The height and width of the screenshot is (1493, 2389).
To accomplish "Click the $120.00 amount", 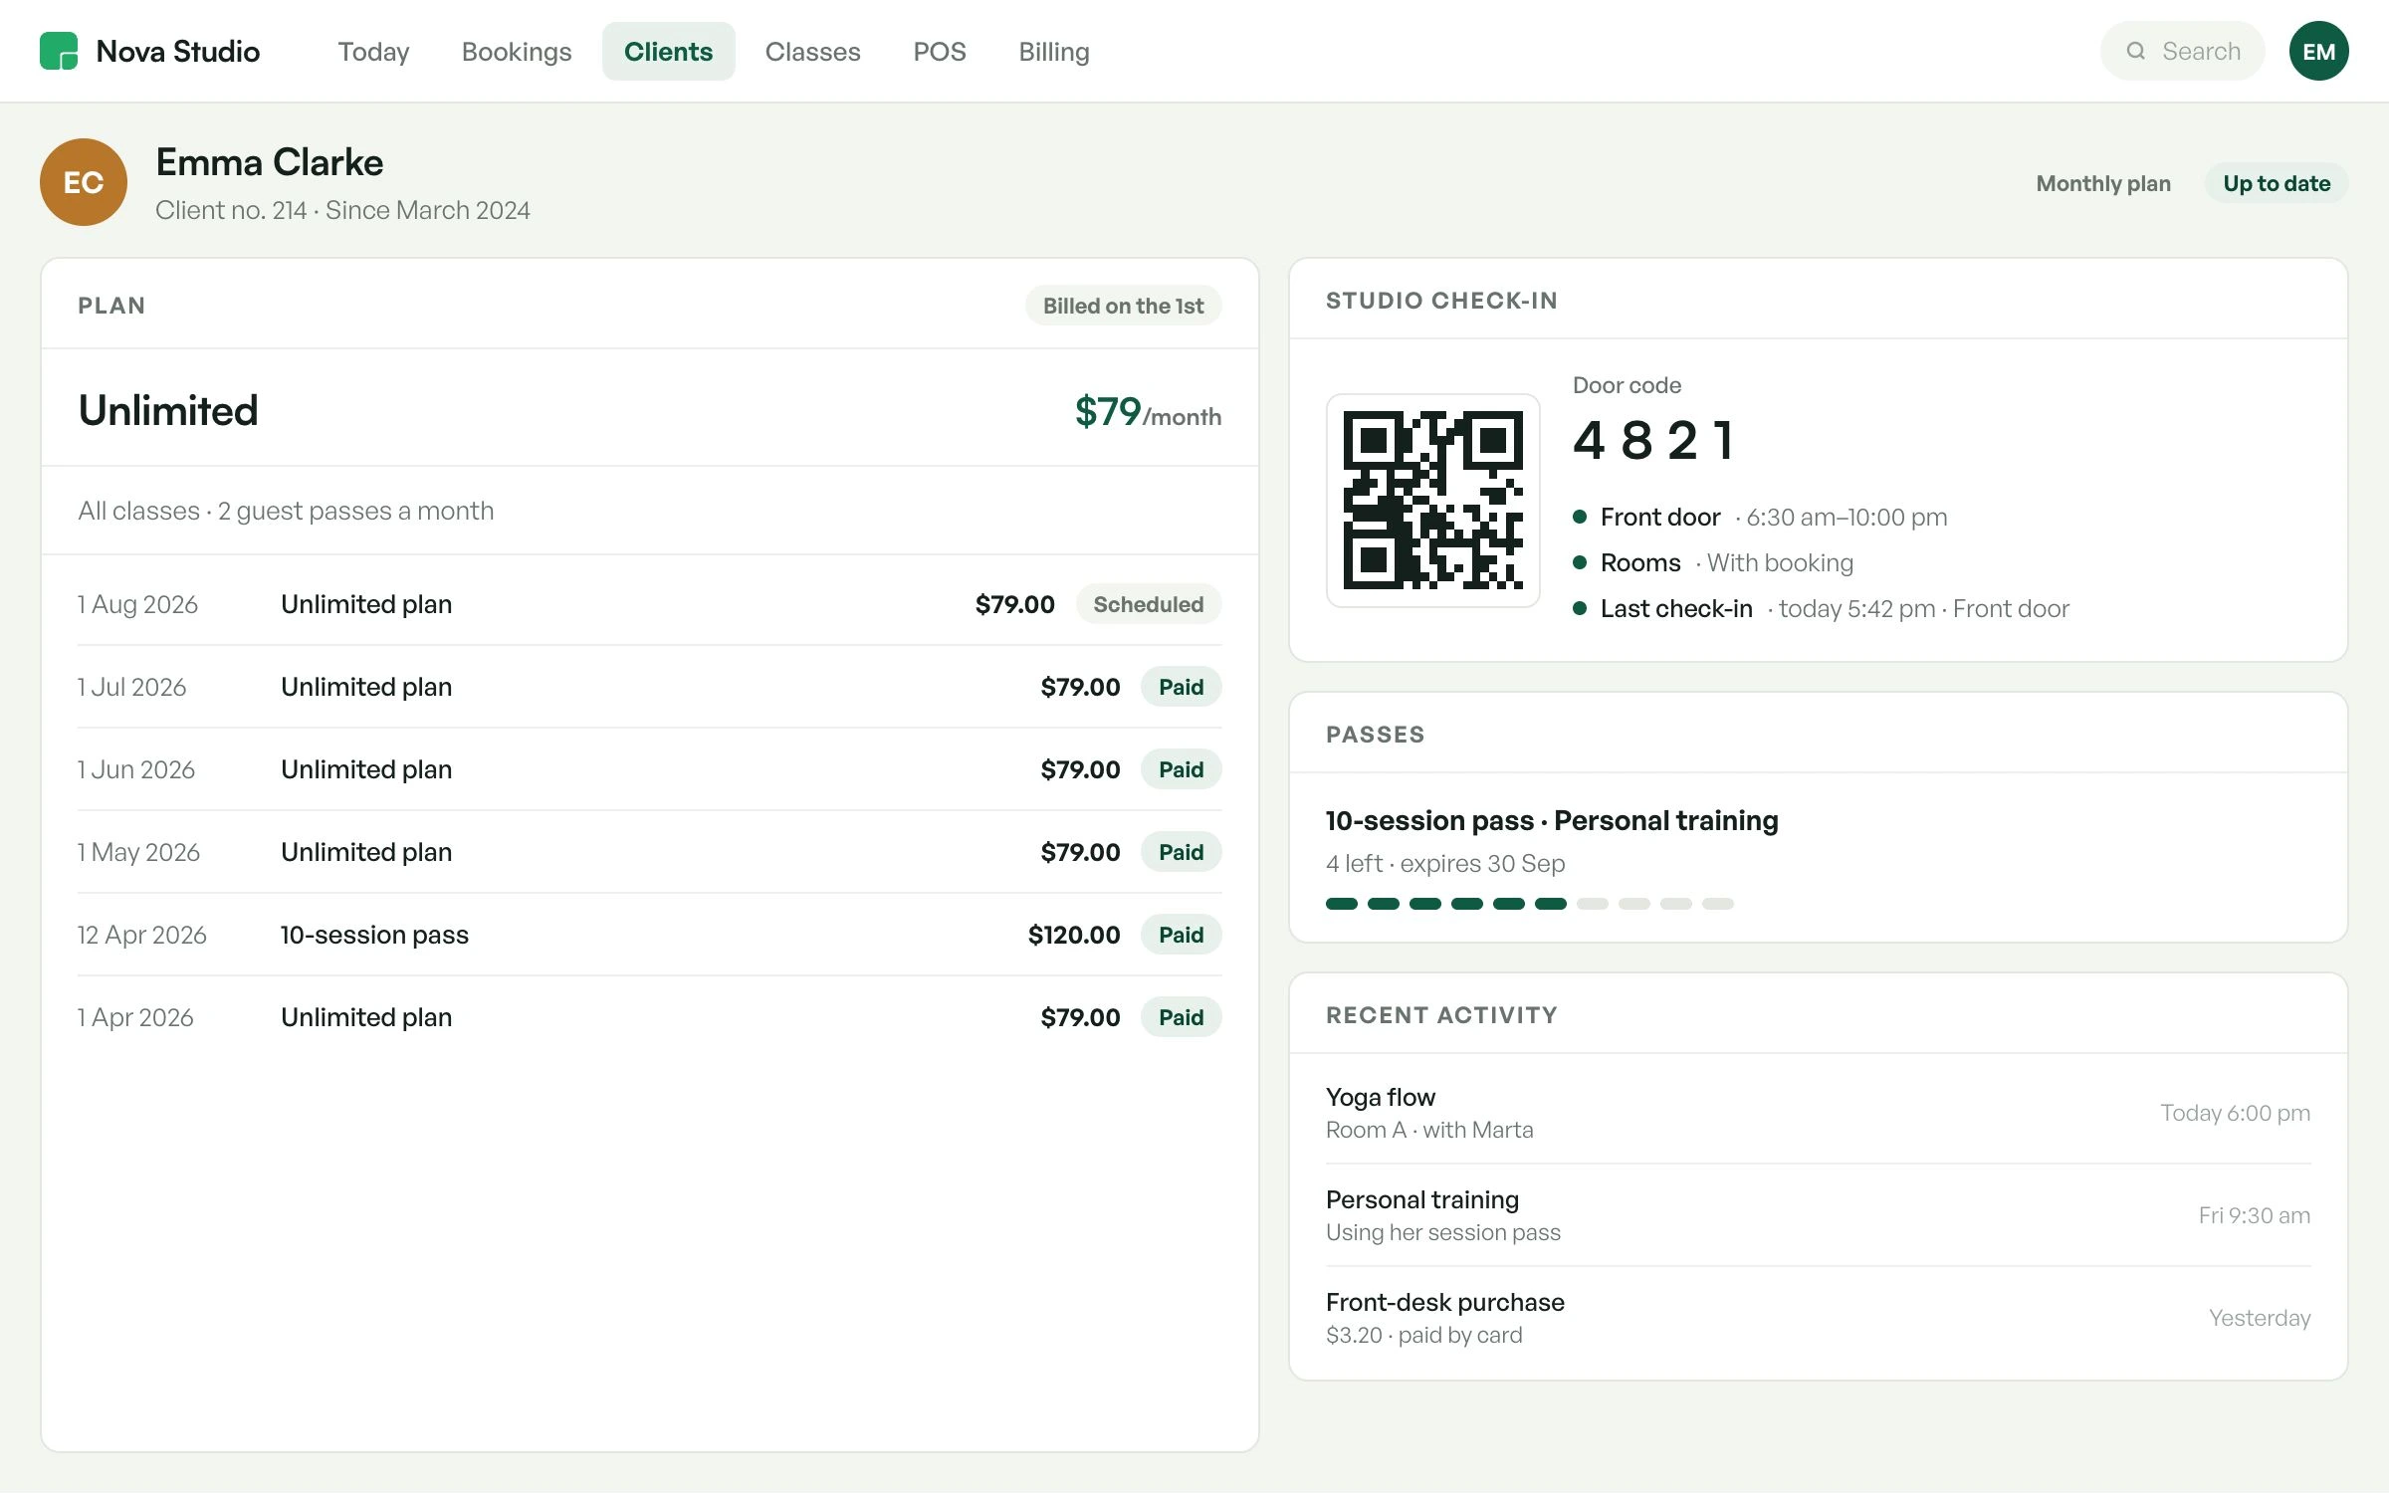I will (x=1074, y=935).
